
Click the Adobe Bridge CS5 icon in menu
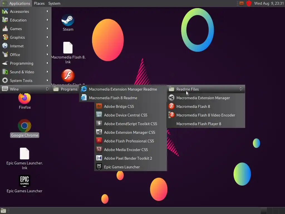[99, 106]
